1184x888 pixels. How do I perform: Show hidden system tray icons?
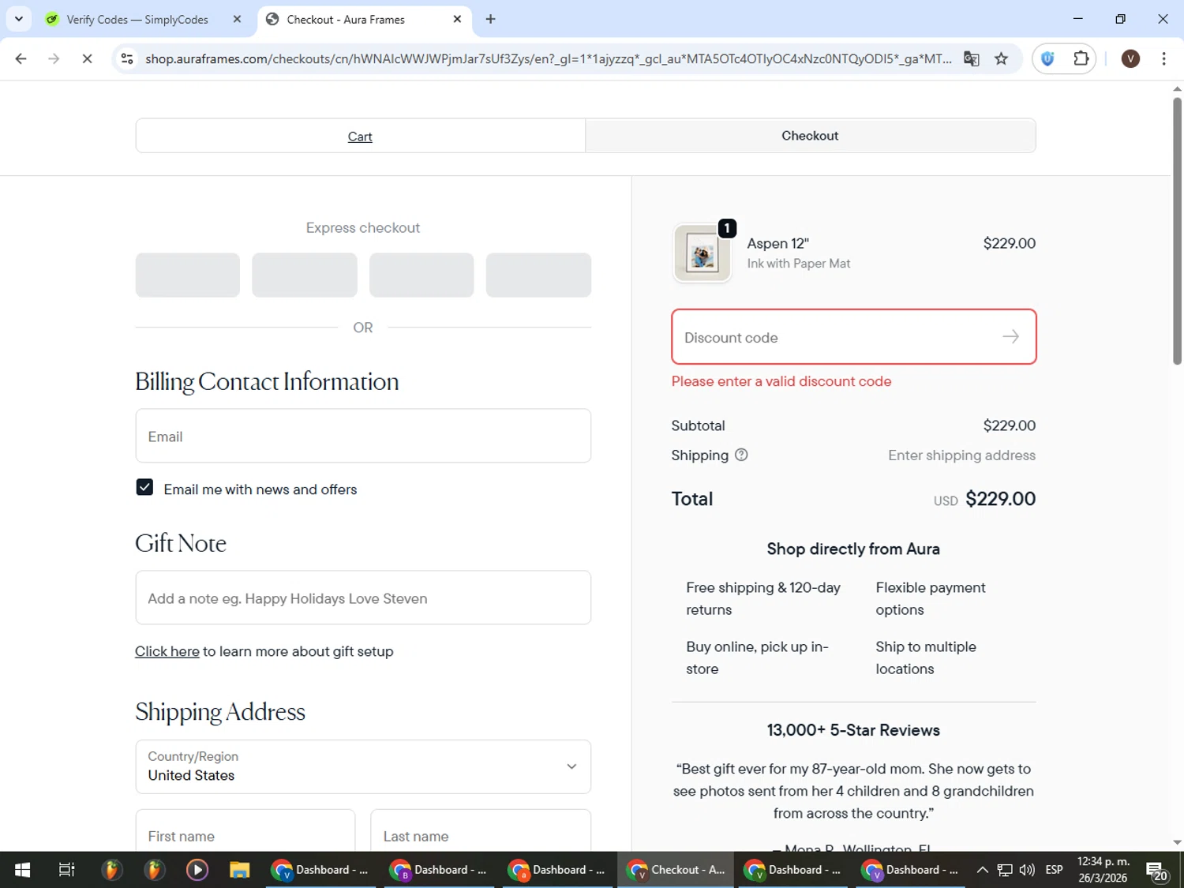click(x=982, y=870)
